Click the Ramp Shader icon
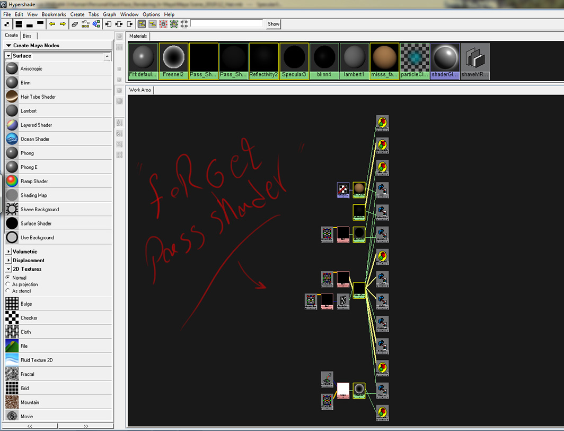This screenshot has height=431, width=564. coord(12,181)
